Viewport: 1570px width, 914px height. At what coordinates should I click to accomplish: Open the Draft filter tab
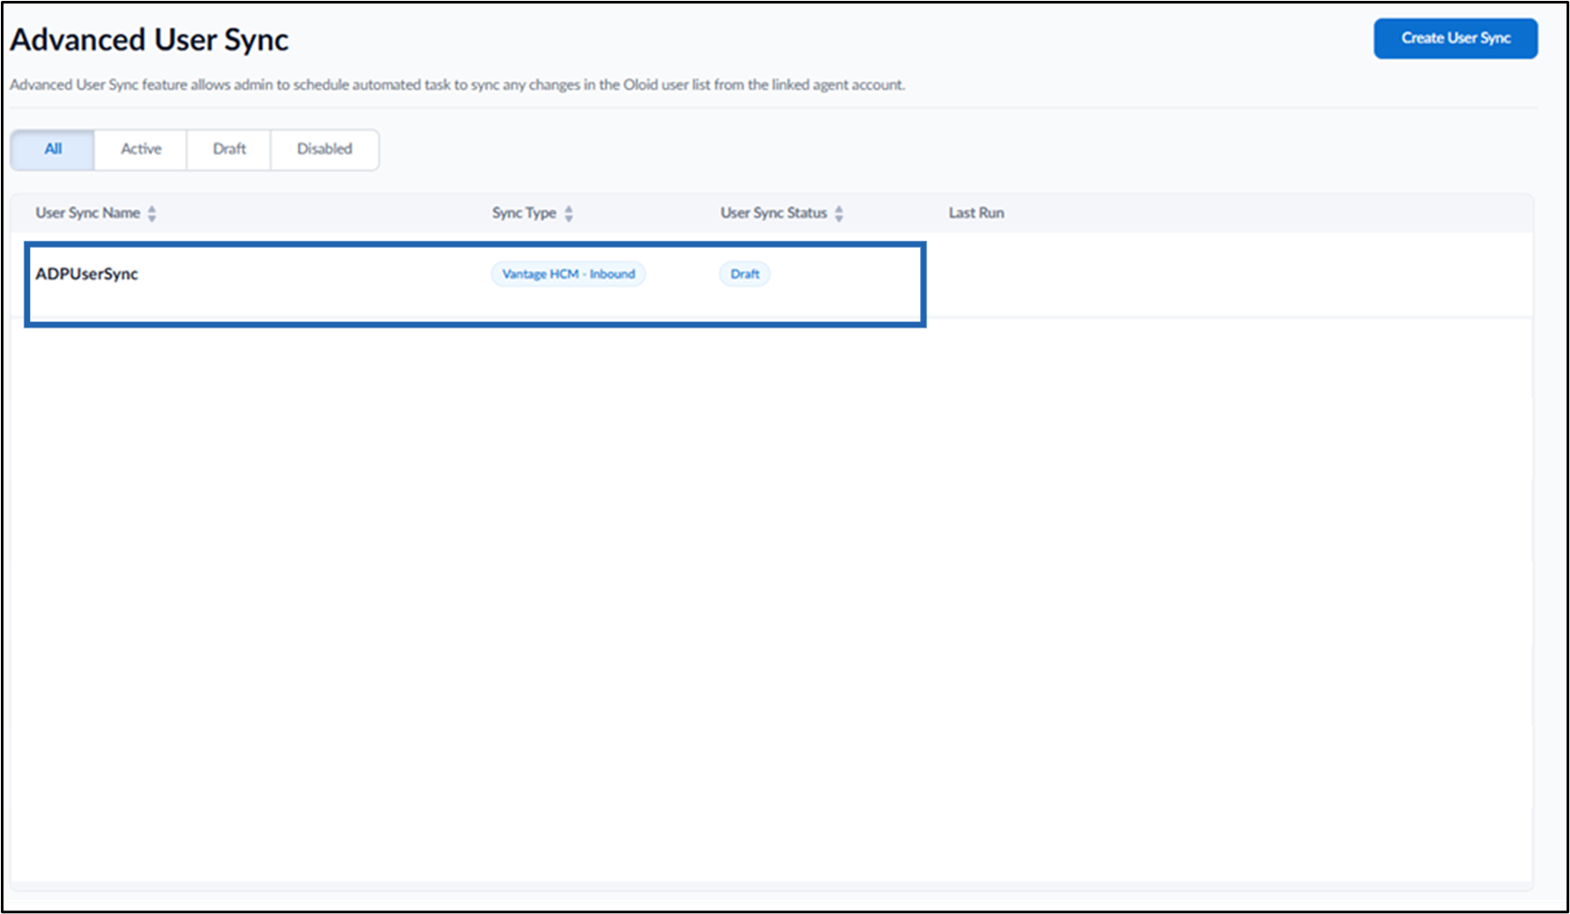click(229, 149)
